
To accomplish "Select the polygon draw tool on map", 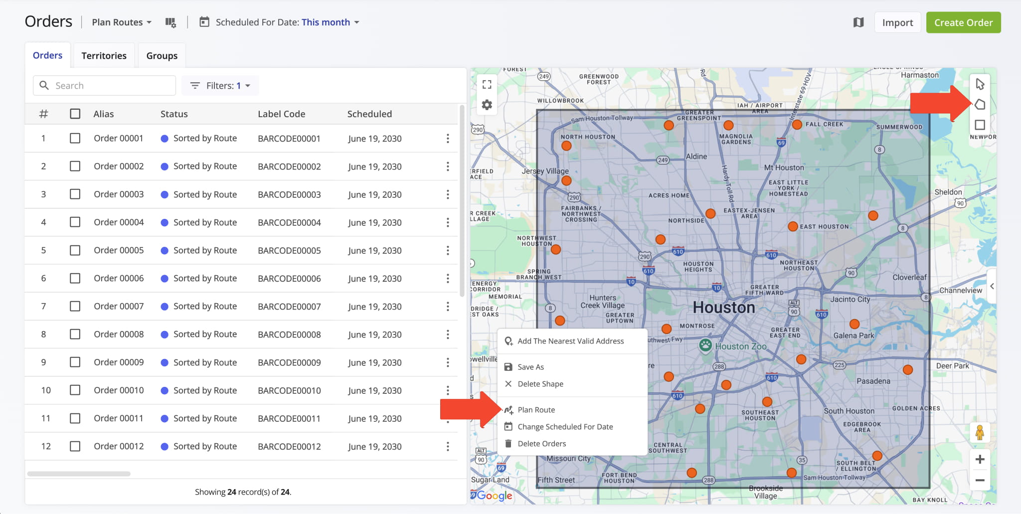I will coord(980,105).
